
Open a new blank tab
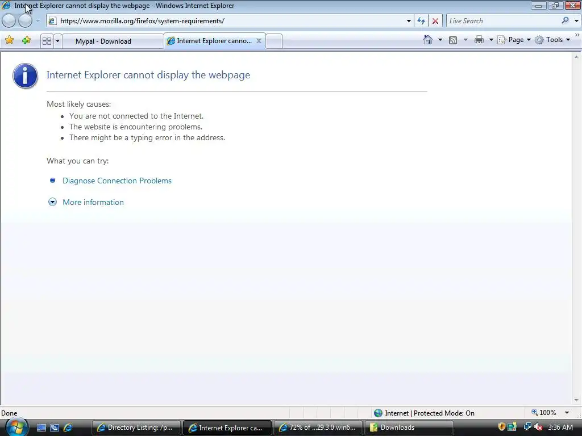coord(274,41)
